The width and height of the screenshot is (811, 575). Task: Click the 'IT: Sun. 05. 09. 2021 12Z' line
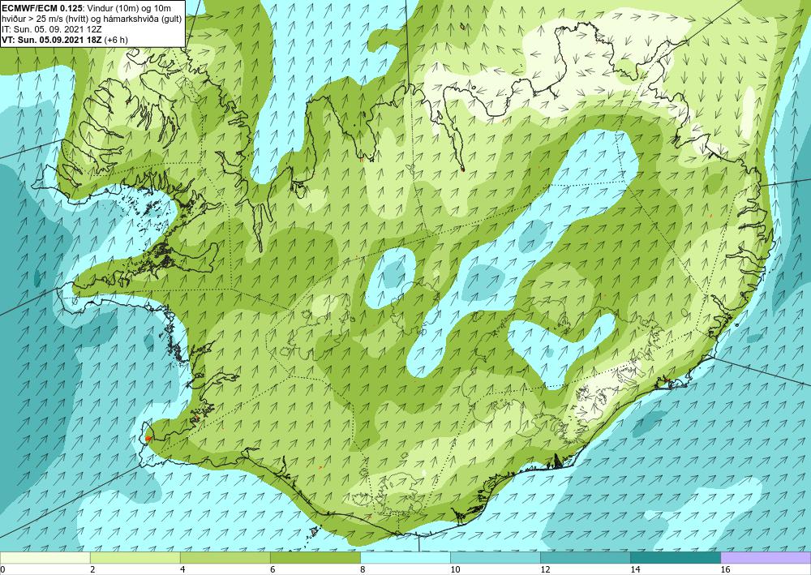tap(52, 29)
